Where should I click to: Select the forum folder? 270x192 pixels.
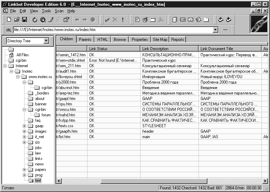(46, 115)
